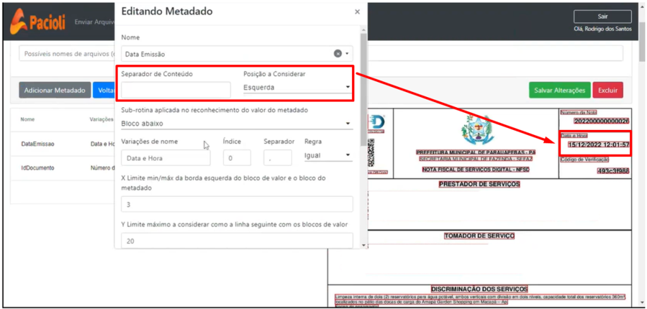Close the Editando Metadado dialog

pyautogui.click(x=358, y=12)
